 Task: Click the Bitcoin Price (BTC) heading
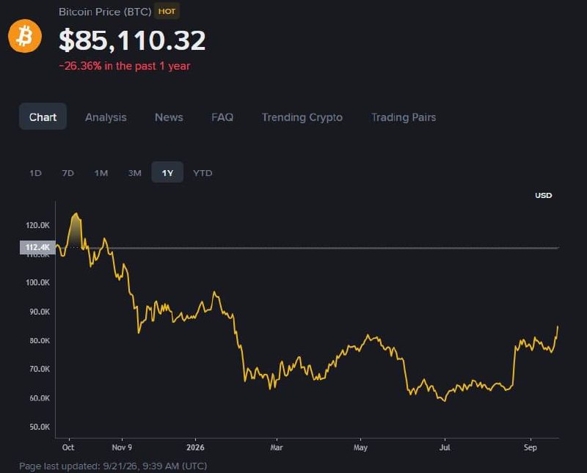[105, 12]
